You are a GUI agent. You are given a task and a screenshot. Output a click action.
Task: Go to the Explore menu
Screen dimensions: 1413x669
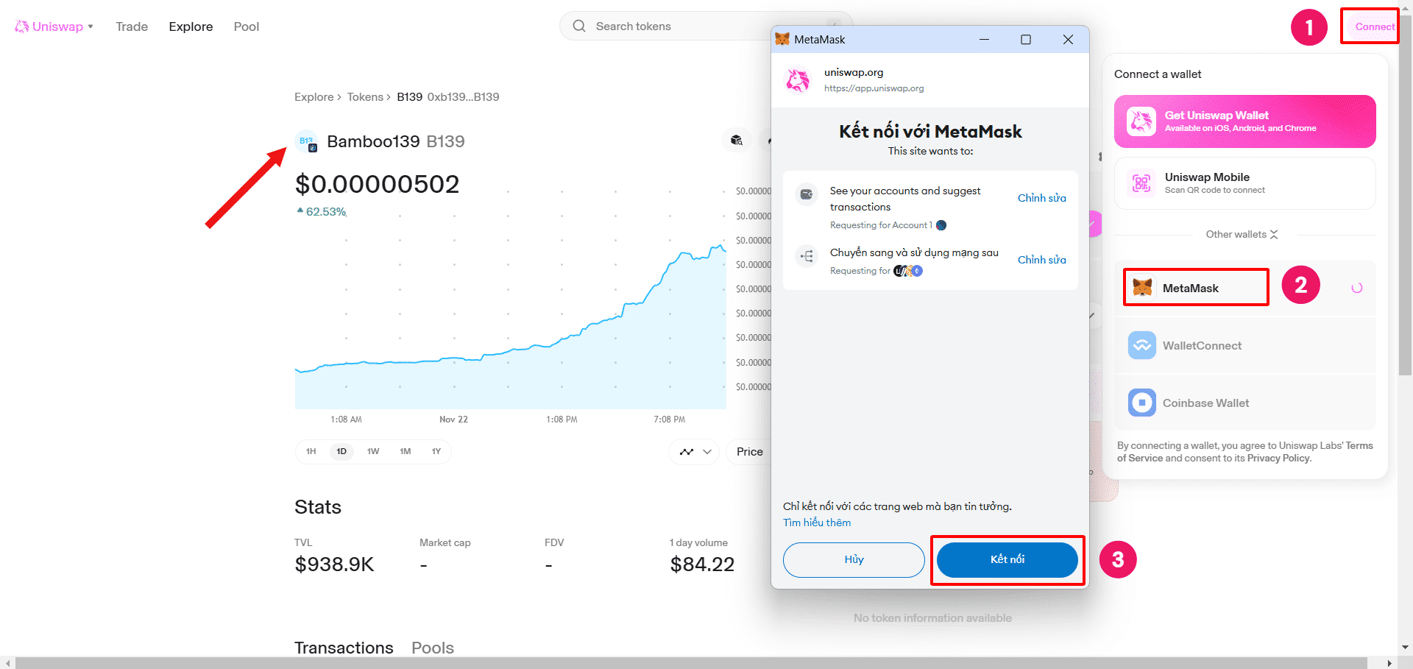[x=191, y=26]
